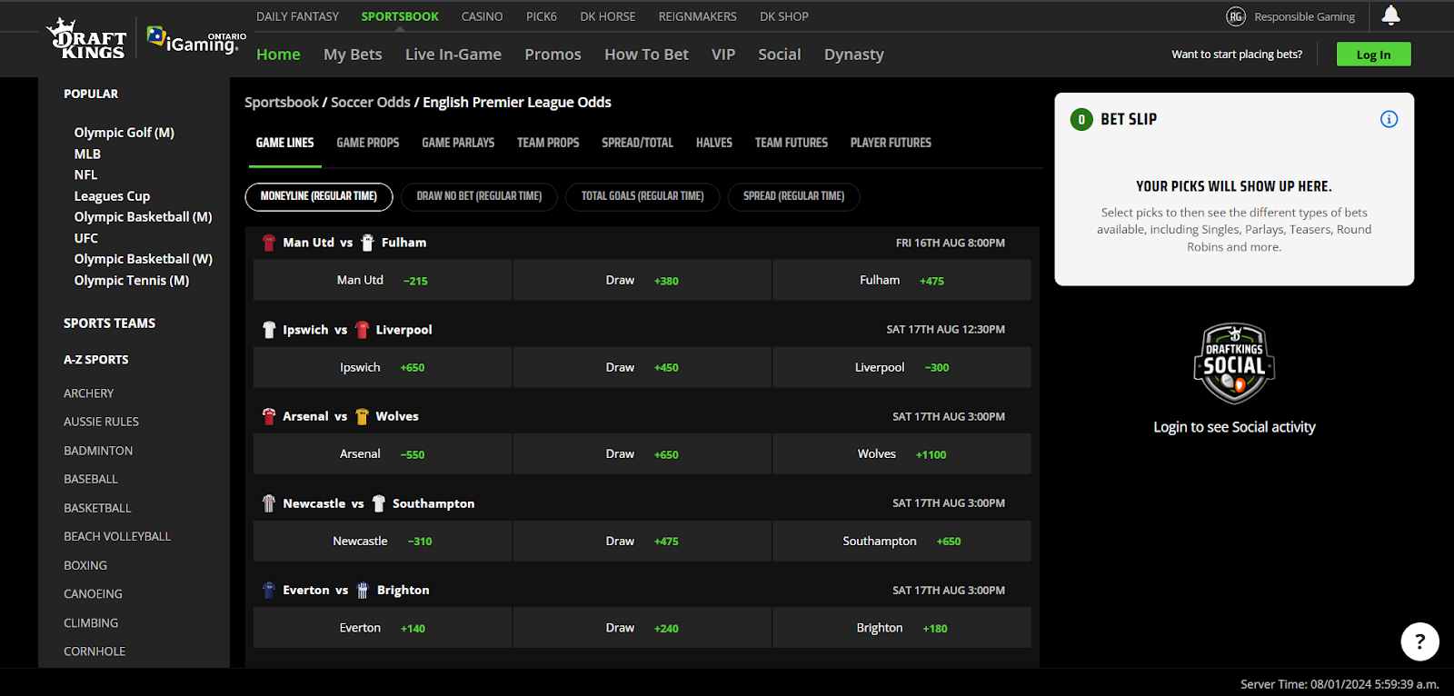Open the Dynasty page

[x=854, y=55]
